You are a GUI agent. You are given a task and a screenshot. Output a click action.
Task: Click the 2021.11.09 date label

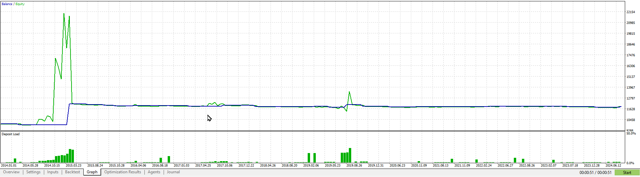tap(462, 166)
